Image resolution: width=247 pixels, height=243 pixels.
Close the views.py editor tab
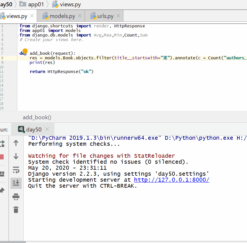pos(32,16)
